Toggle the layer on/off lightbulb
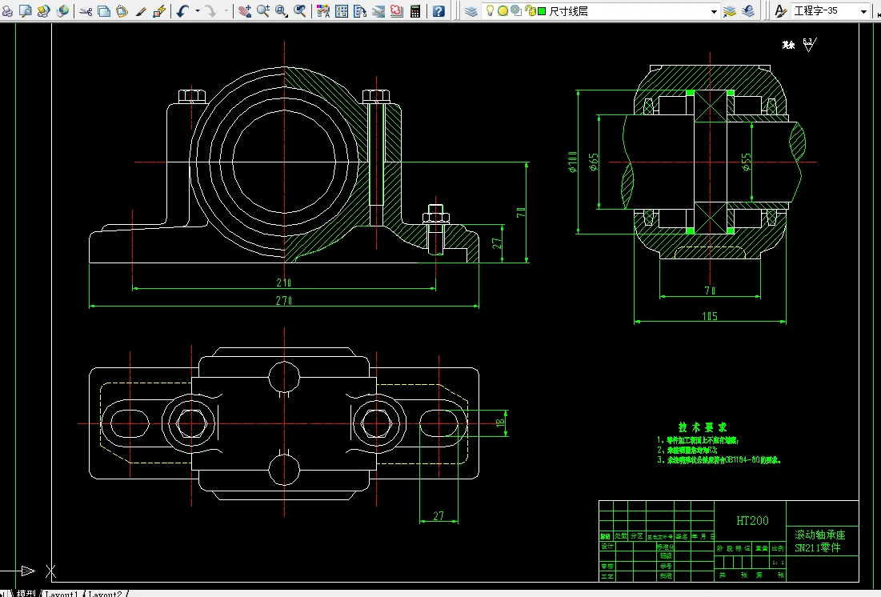The image size is (881, 597). [491, 11]
